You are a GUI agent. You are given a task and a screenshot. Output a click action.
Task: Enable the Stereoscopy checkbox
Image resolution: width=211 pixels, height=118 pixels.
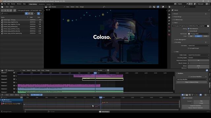(x=174, y=20)
